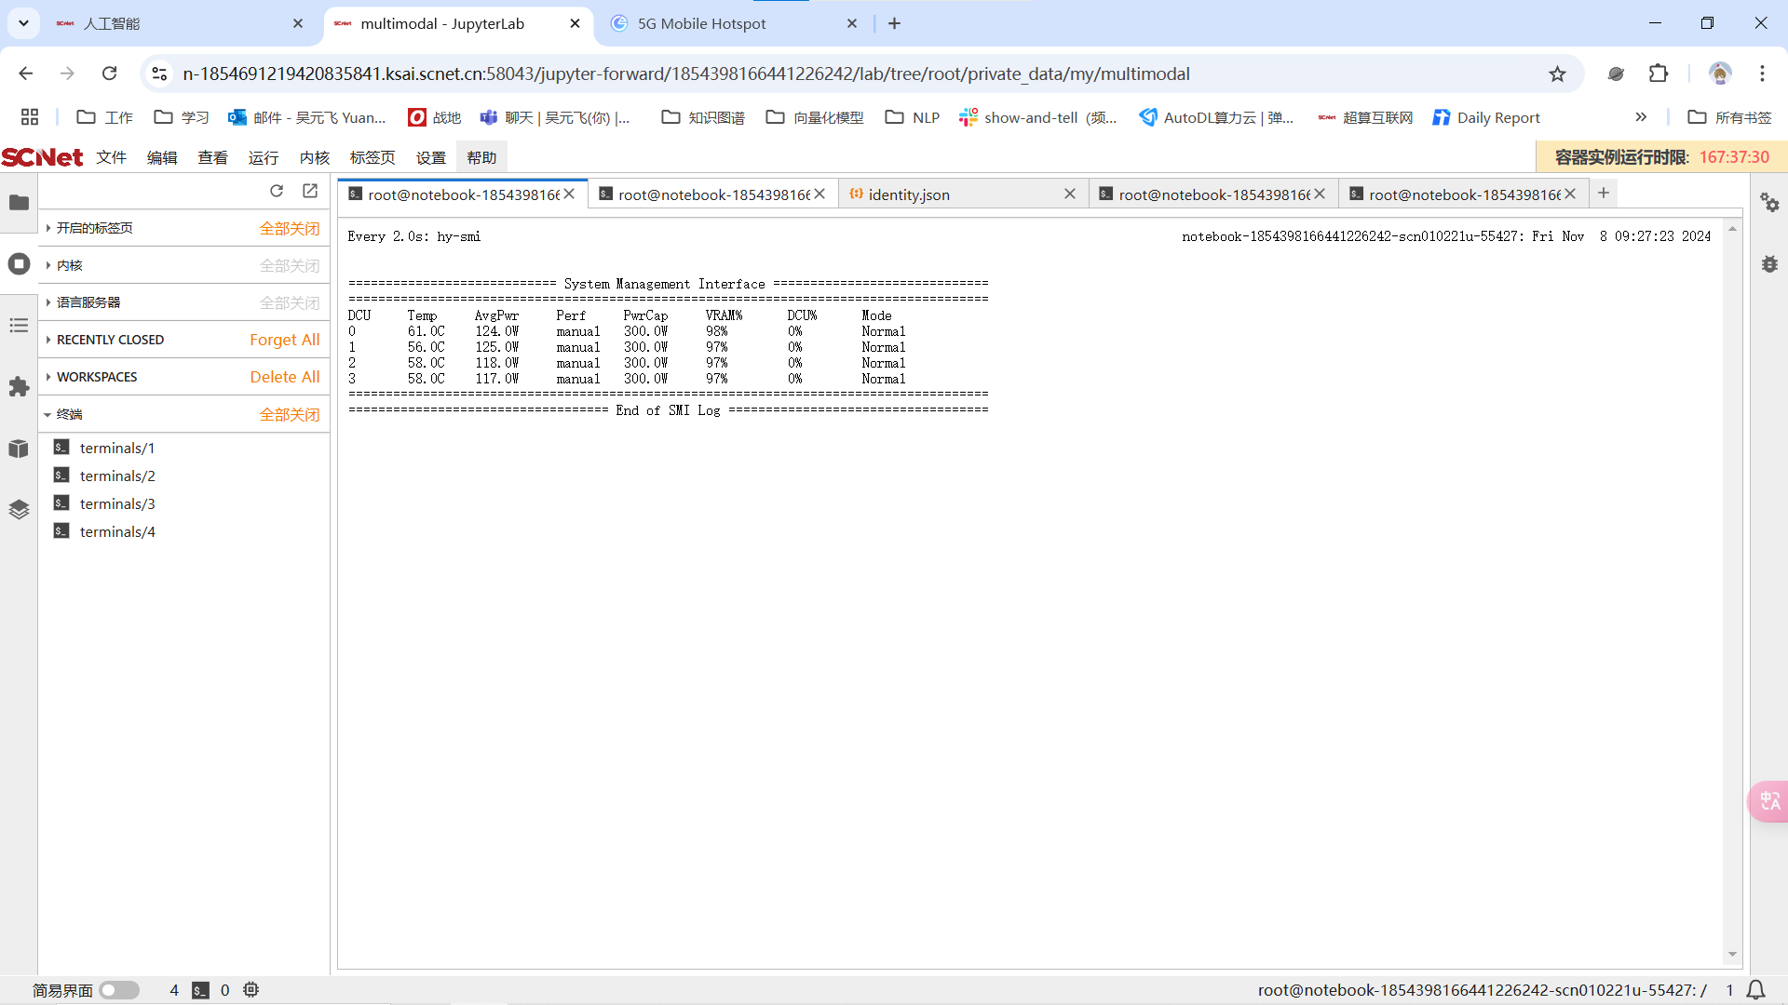
Task: Click the notification bell in status bar
Action: pos(1755,990)
